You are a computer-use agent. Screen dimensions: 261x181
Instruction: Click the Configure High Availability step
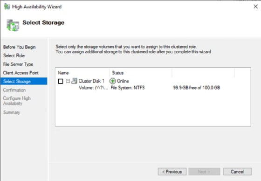point(17,101)
